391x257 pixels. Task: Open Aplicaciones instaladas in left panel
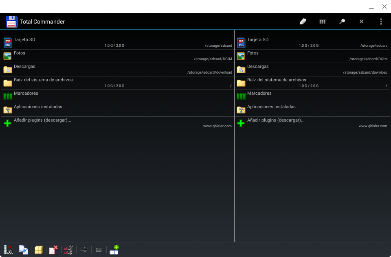[x=117, y=110]
